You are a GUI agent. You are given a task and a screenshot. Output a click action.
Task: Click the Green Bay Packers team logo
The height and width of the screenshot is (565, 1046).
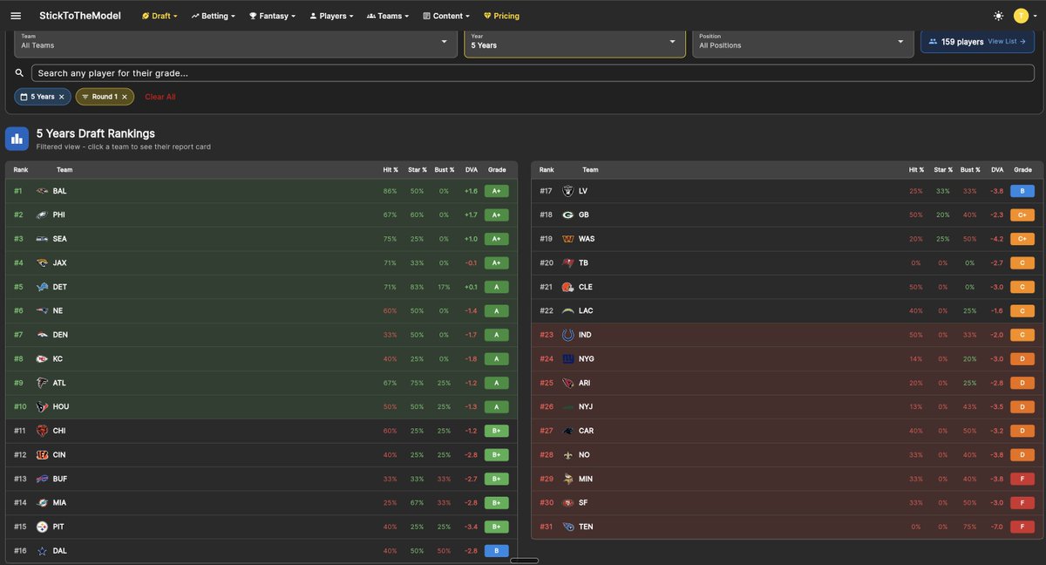(568, 214)
